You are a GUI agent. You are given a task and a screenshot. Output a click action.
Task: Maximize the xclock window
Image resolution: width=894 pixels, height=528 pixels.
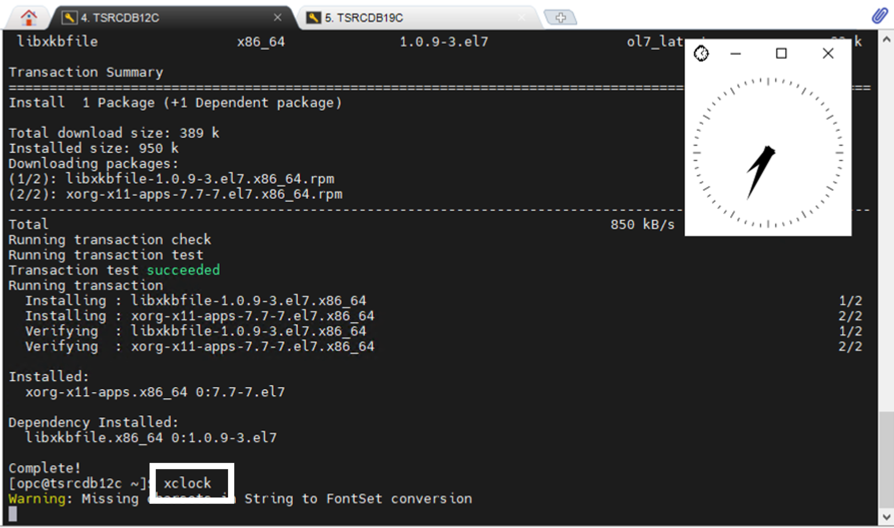pos(781,54)
